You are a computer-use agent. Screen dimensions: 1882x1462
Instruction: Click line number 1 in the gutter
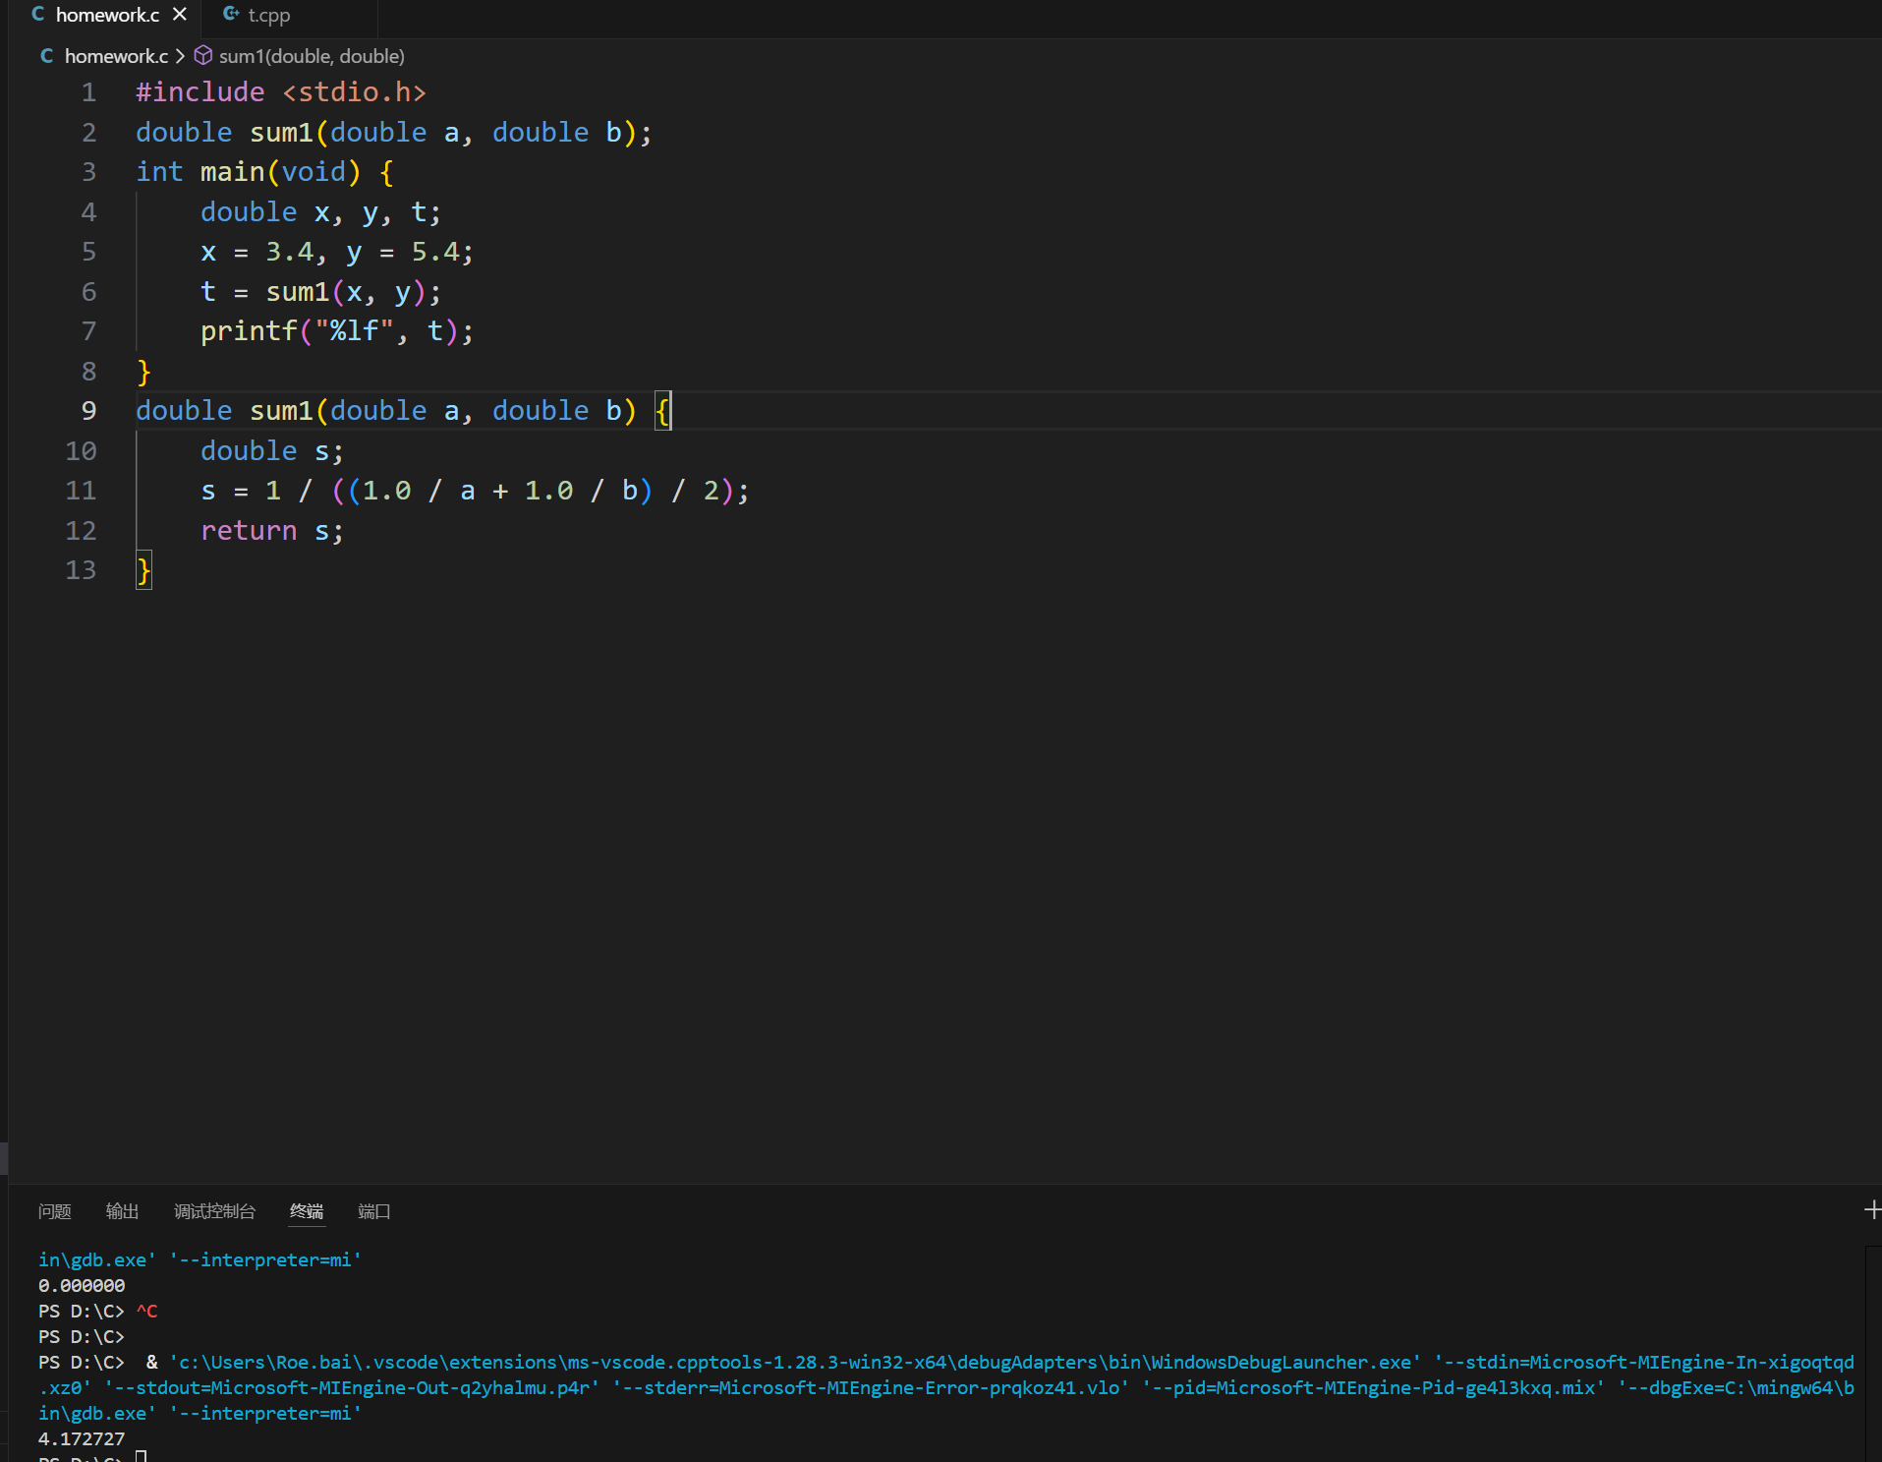88,92
